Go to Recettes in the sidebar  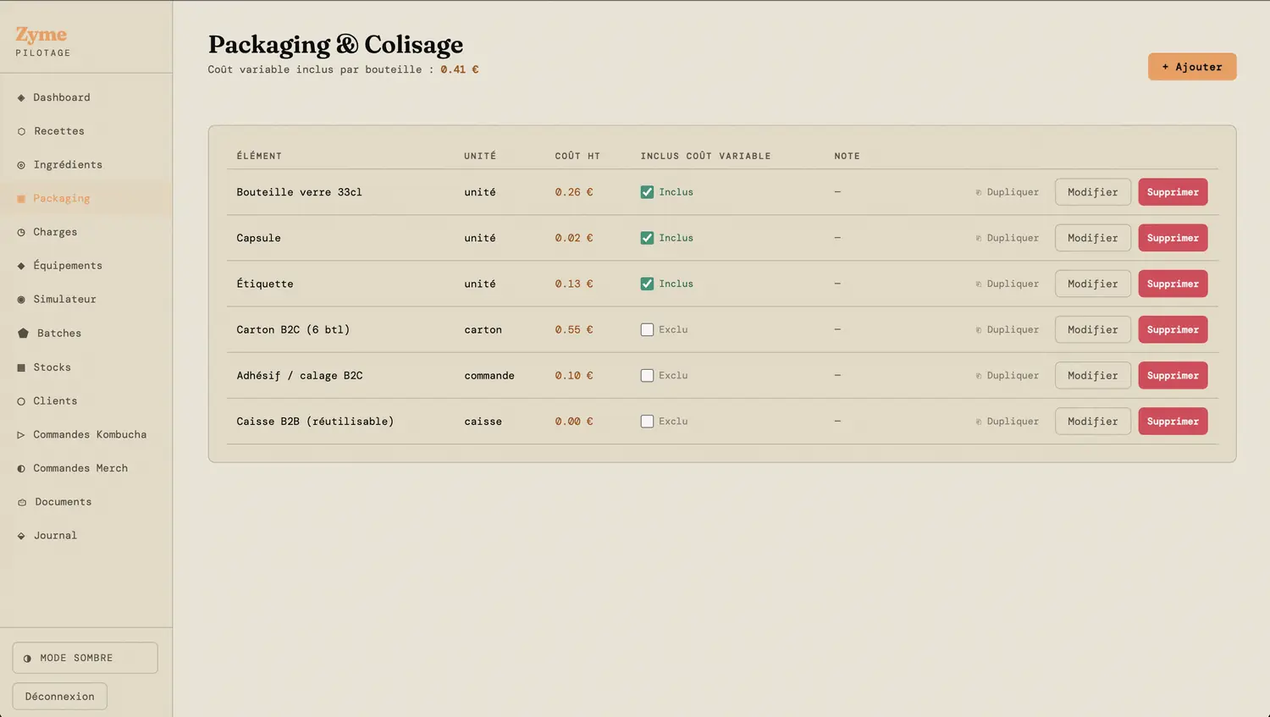click(86, 131)
